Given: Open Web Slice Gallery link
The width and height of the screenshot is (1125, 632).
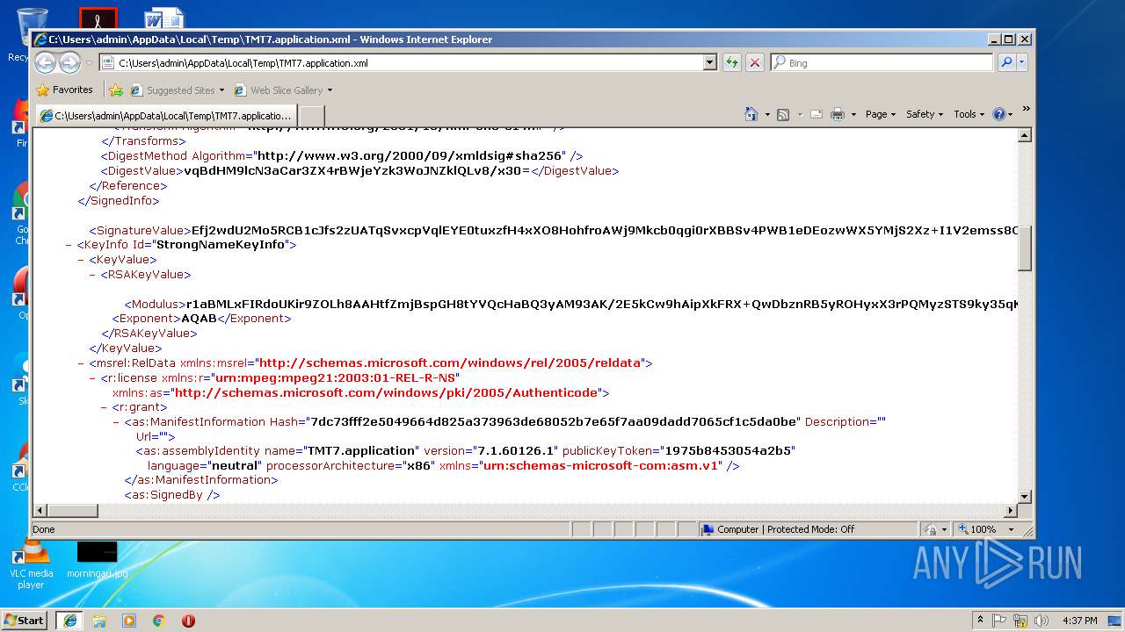Looking at the screenshot, I should tap(283, 90).
